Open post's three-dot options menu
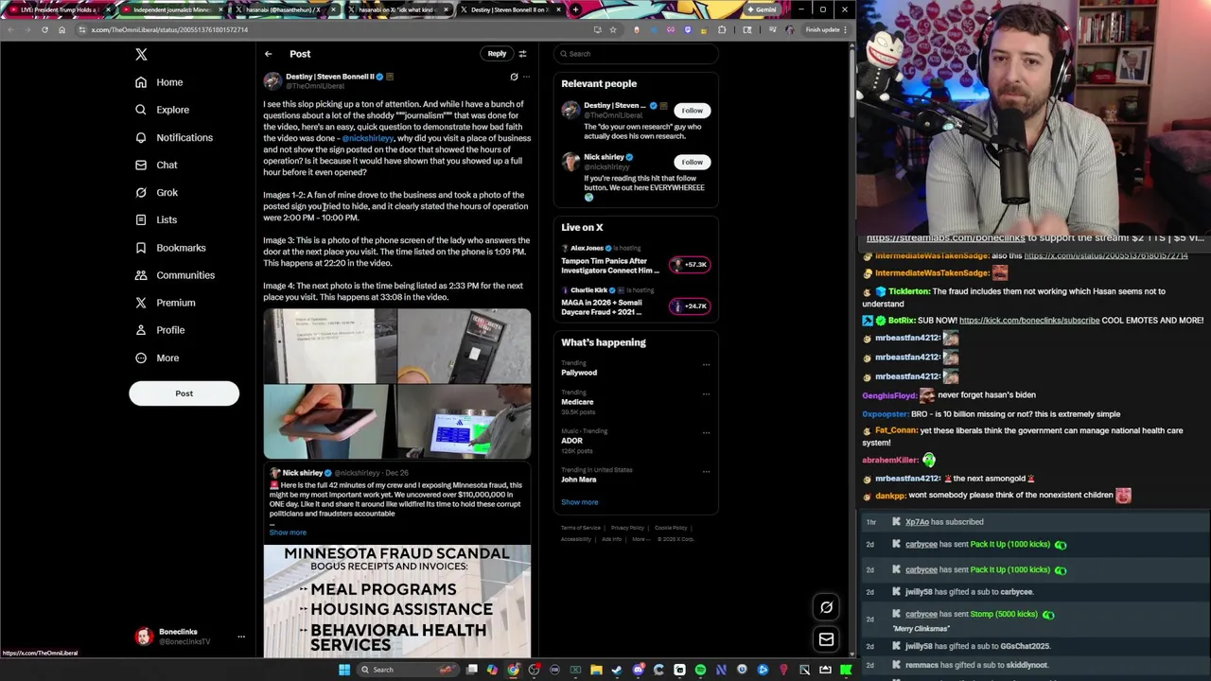 (526, 77)
